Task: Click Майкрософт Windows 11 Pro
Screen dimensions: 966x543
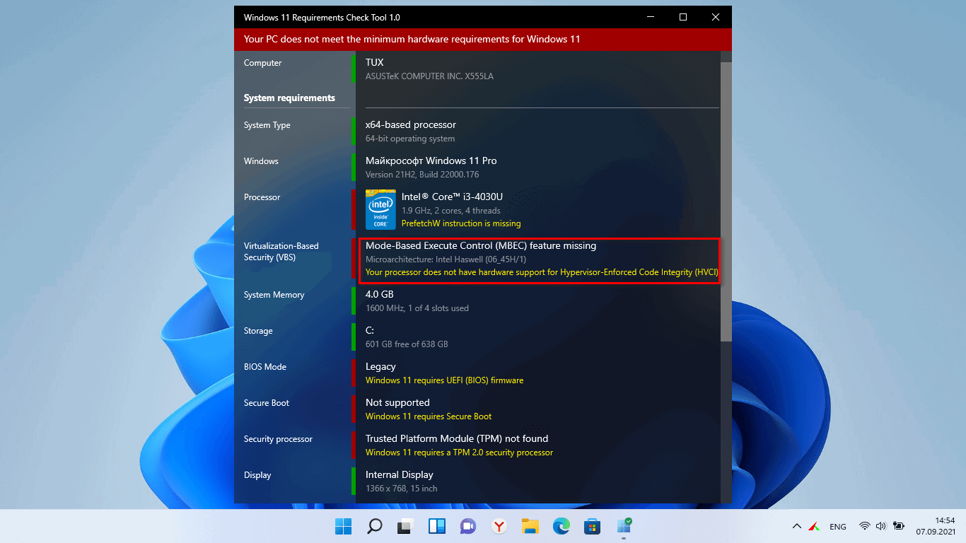Action: (x=431, y=160)
